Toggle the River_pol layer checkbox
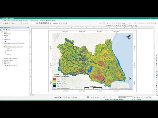This screenshot has height=118, width=158. click(x=4, y=39)
